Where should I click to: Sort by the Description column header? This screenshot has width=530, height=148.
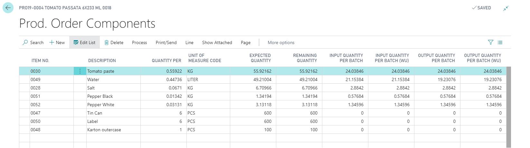point(102,60)
